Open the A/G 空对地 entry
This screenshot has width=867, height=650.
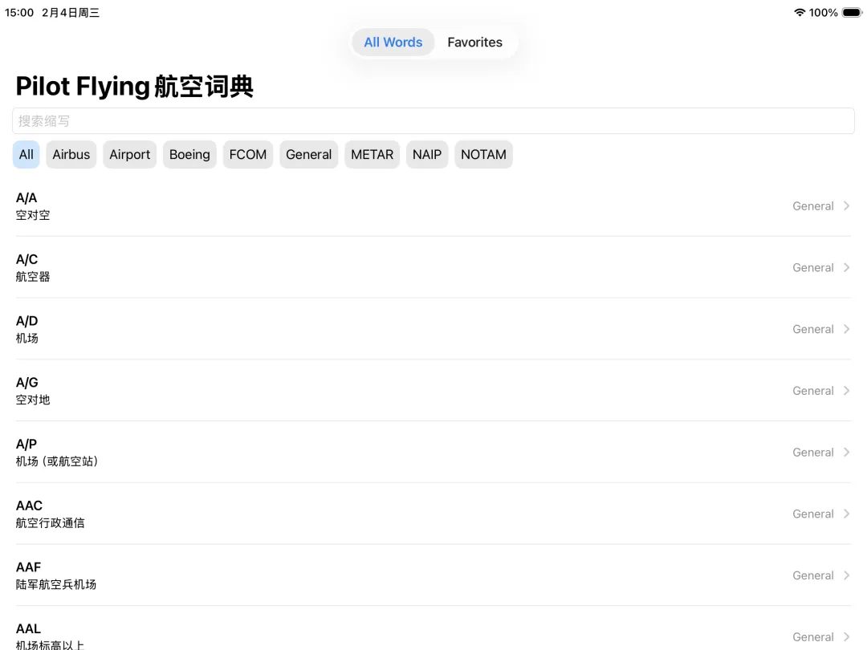click(433, 391)
